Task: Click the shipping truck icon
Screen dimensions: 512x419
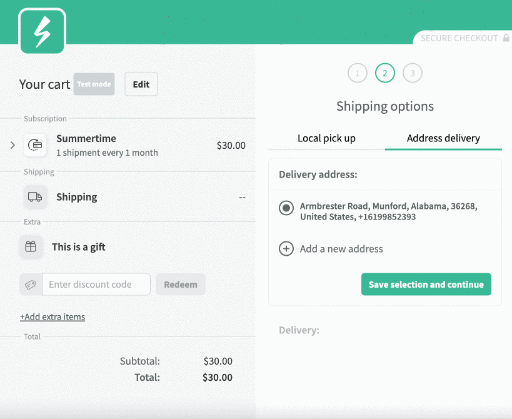Action: coord(35,197)
